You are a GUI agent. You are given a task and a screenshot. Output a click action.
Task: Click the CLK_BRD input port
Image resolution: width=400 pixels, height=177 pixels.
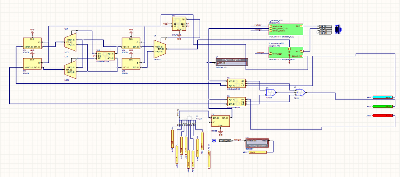(x=226, y=141)
